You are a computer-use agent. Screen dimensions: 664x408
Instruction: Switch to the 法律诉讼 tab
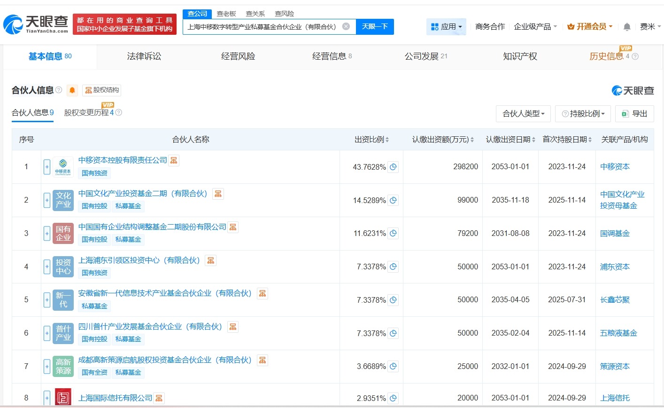pos(144,56)
